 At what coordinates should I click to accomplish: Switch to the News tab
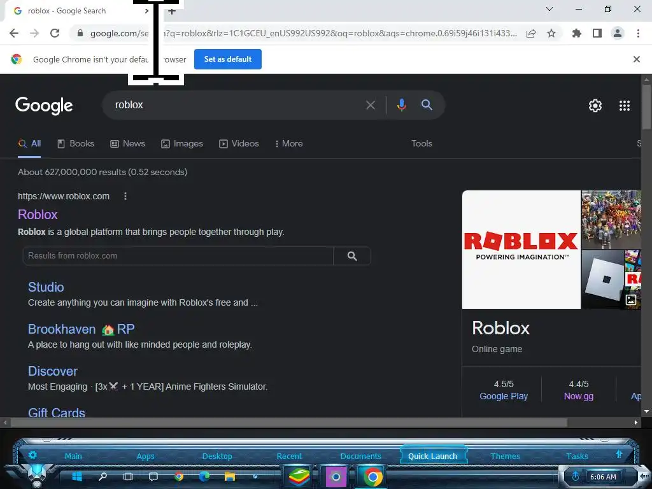point(127,144)
